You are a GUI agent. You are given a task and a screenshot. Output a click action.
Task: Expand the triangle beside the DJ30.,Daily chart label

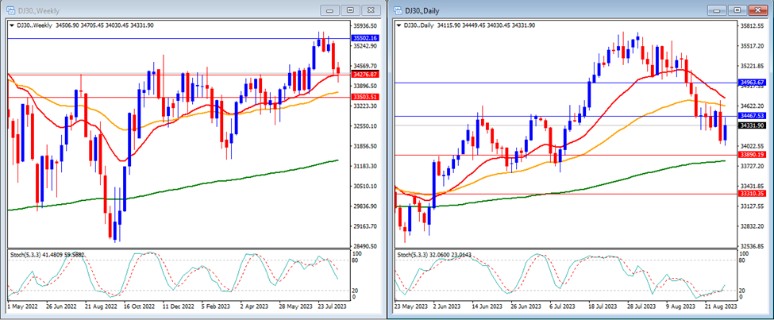(x=399, y=25)
